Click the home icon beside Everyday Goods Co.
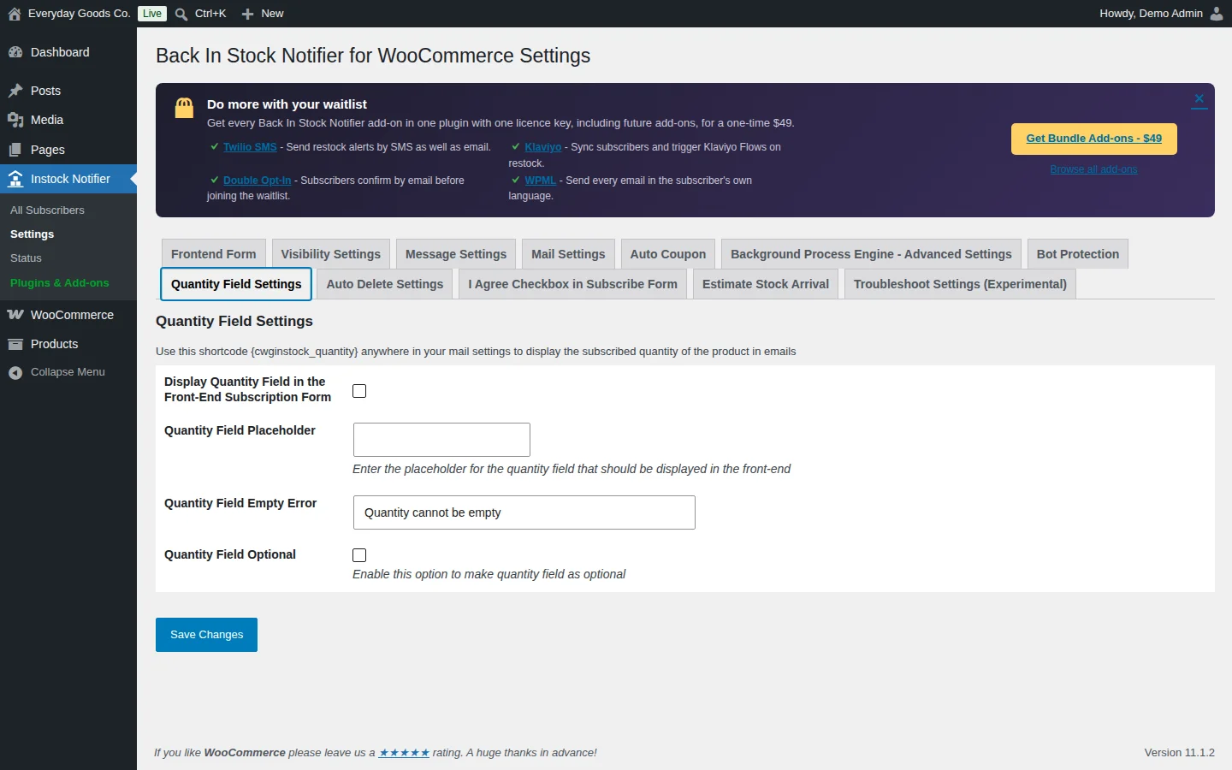 point(15,14)
